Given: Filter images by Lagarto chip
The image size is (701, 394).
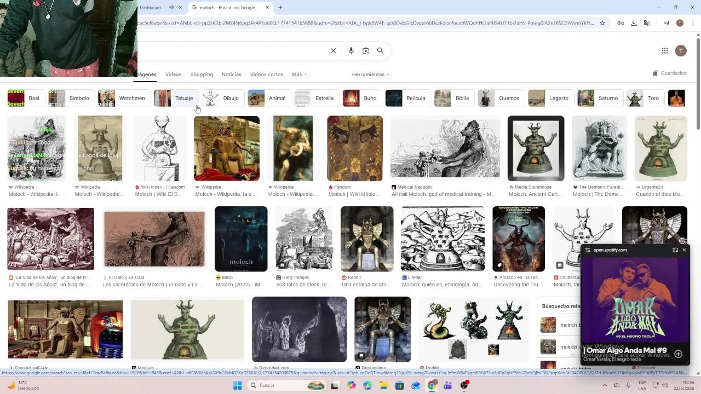Looking at the screenshot, I should pos(550,98).
